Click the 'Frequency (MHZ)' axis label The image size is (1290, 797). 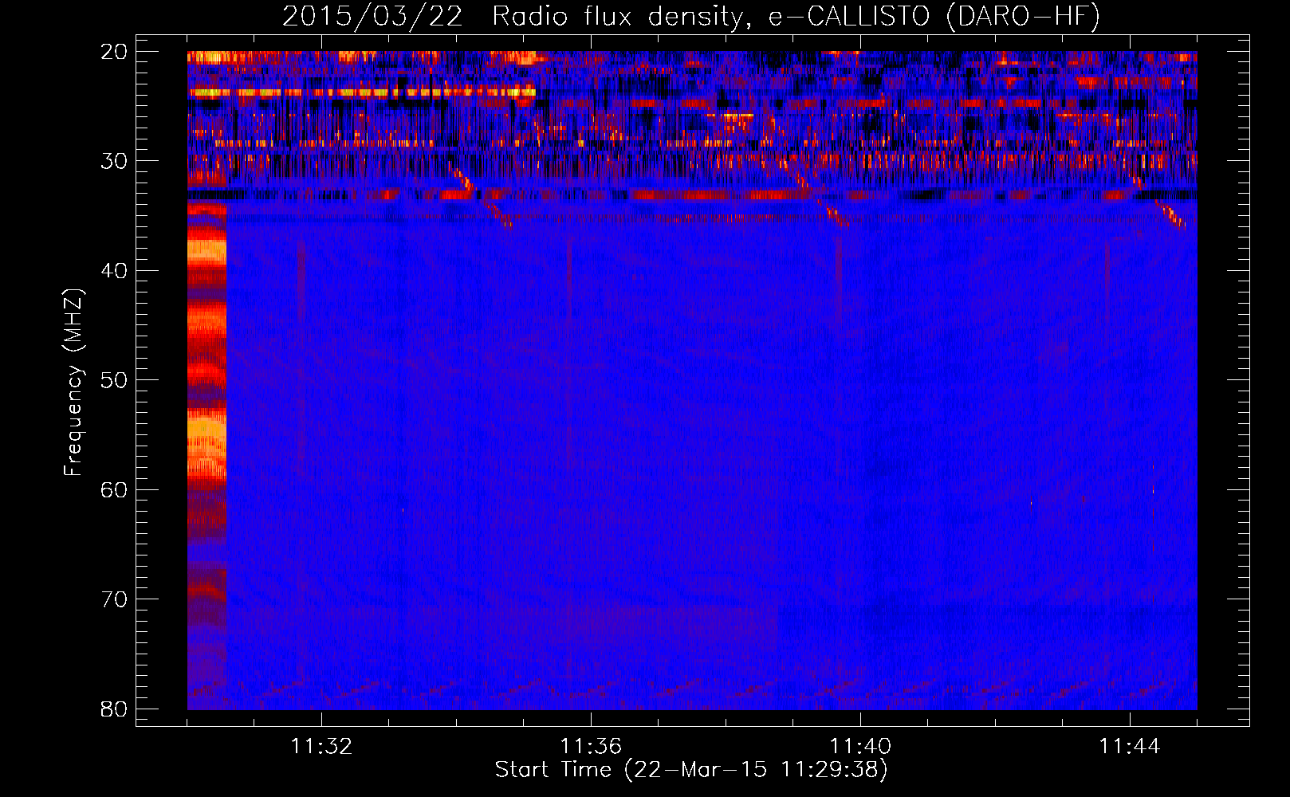click(73, 383)
